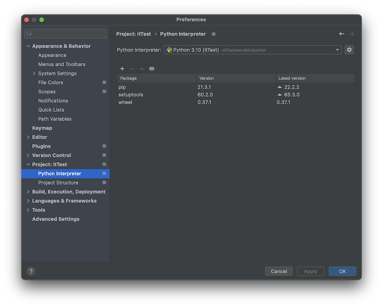Open Notifications settings
This screenshot has width=383, height=308.
coord(53,100)
